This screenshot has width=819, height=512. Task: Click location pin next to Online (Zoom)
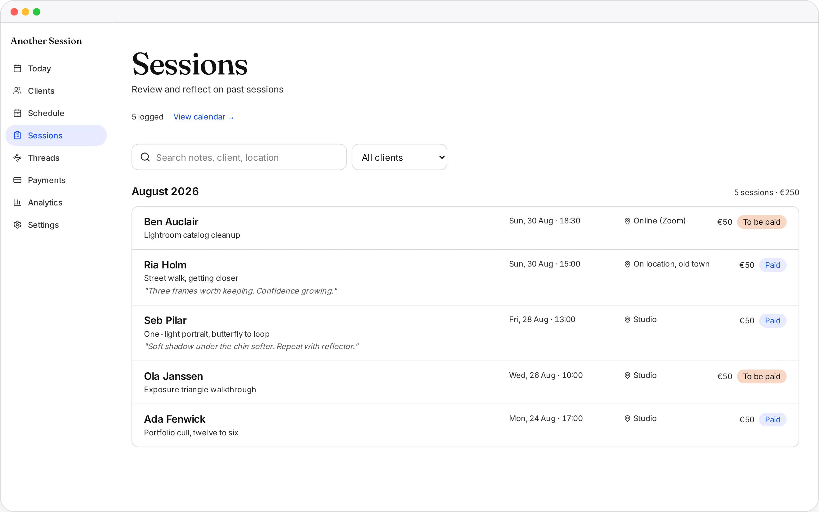(627, 221)
